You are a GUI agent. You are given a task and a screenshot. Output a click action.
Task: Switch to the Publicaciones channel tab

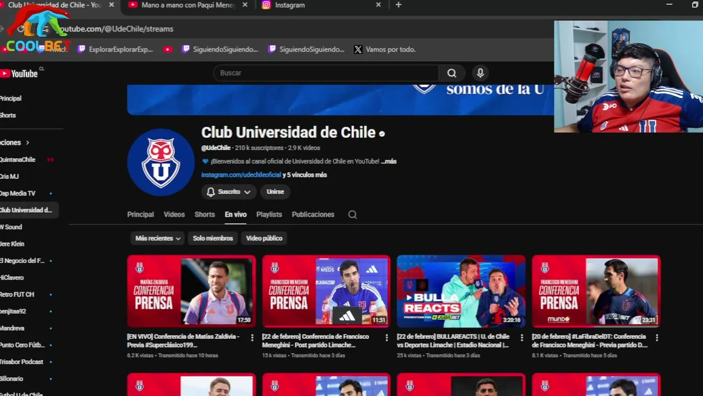coord(313,215)
